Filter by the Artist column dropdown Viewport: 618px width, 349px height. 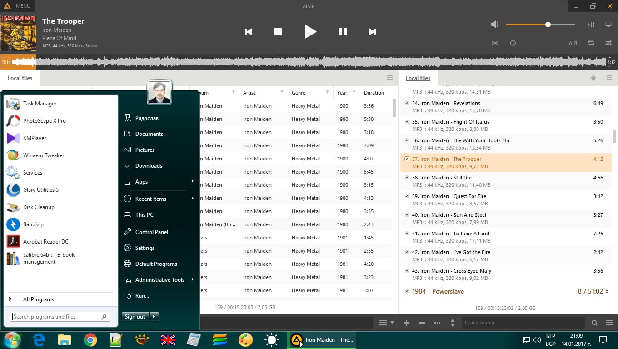tap(282, 93)
